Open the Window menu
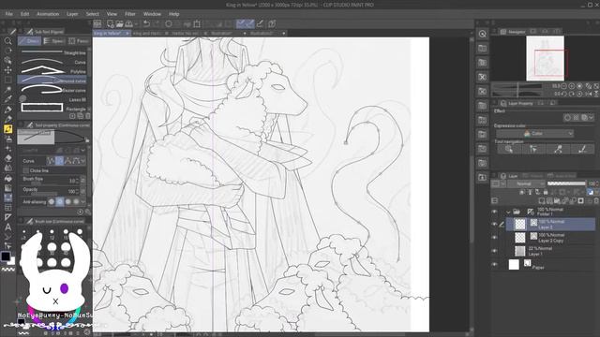The height and width of the screenshot is (337, 600). pos(152,14)
